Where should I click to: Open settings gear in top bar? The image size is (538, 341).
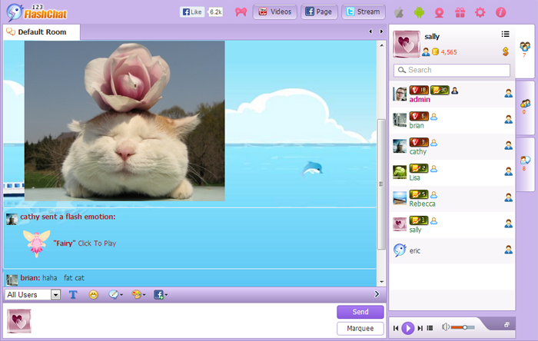[480, 12]
